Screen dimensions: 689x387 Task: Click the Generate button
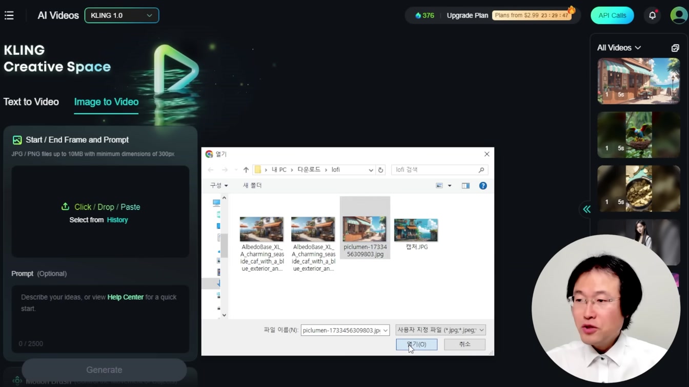click(104, 370)
